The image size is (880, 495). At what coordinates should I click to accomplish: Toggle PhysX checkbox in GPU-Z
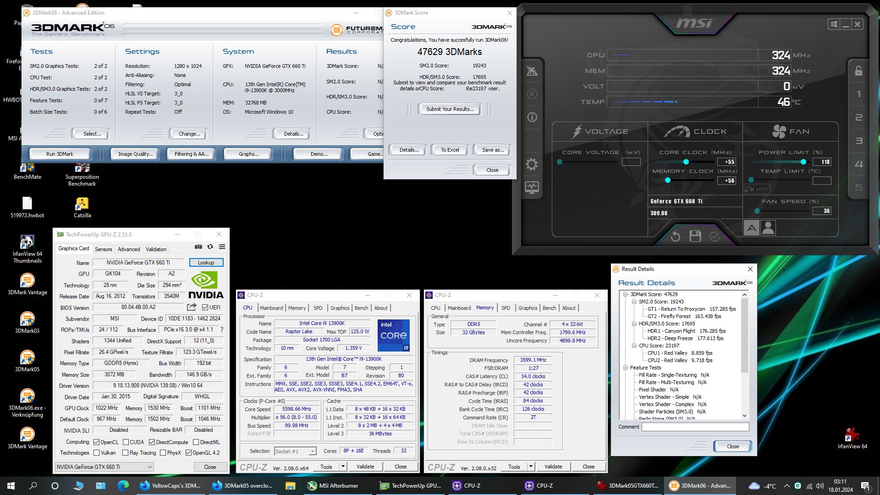click(x=163, y=453)
